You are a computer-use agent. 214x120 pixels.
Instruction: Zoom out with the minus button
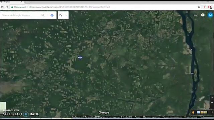[x=212, y=107]
